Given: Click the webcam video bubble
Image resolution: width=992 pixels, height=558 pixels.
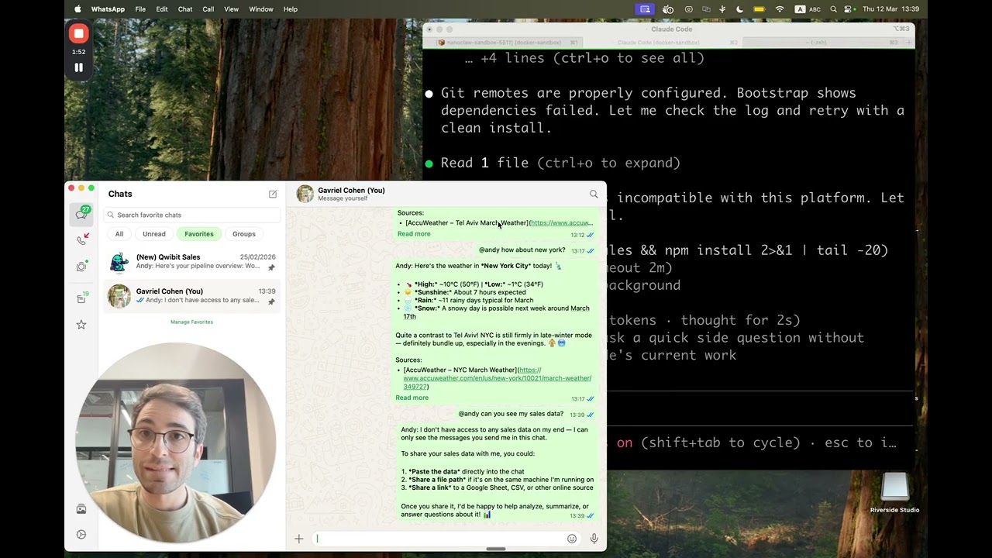Looking at the screenshot, I should point(176,442).
